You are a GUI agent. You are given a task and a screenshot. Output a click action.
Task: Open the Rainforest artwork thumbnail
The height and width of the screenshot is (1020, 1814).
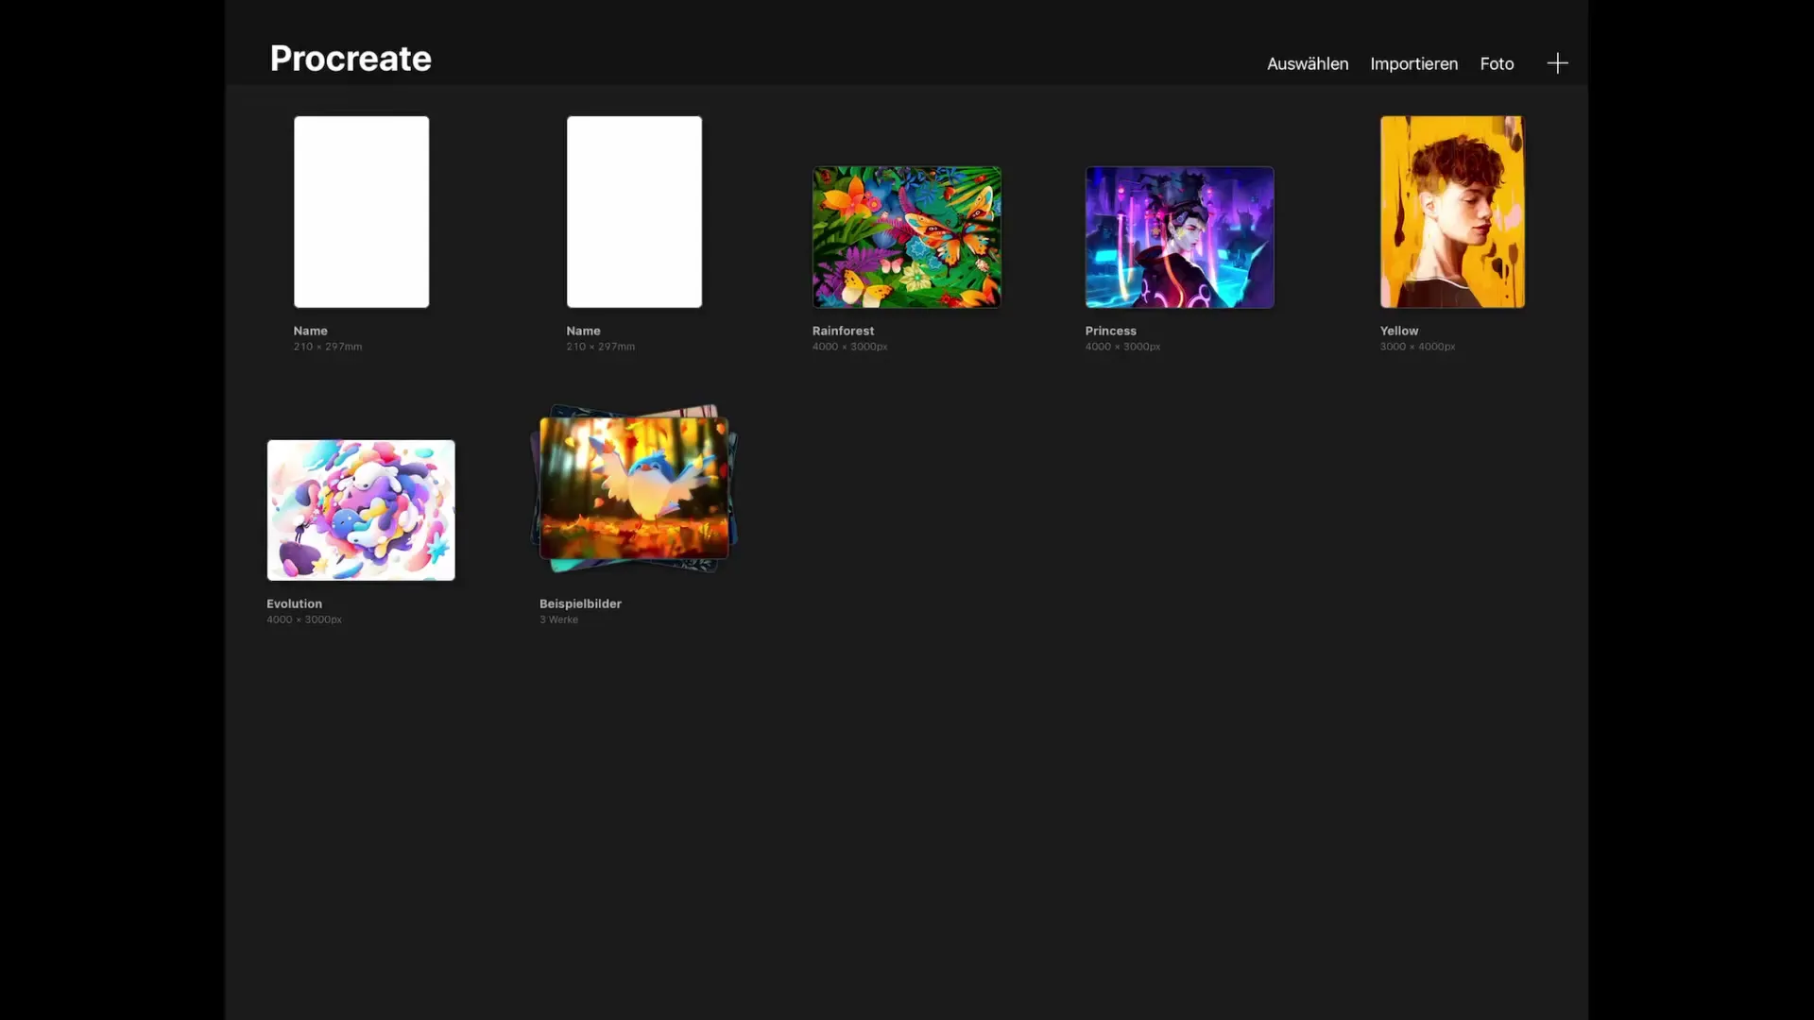pyautogui.click(x=906, y=237)
